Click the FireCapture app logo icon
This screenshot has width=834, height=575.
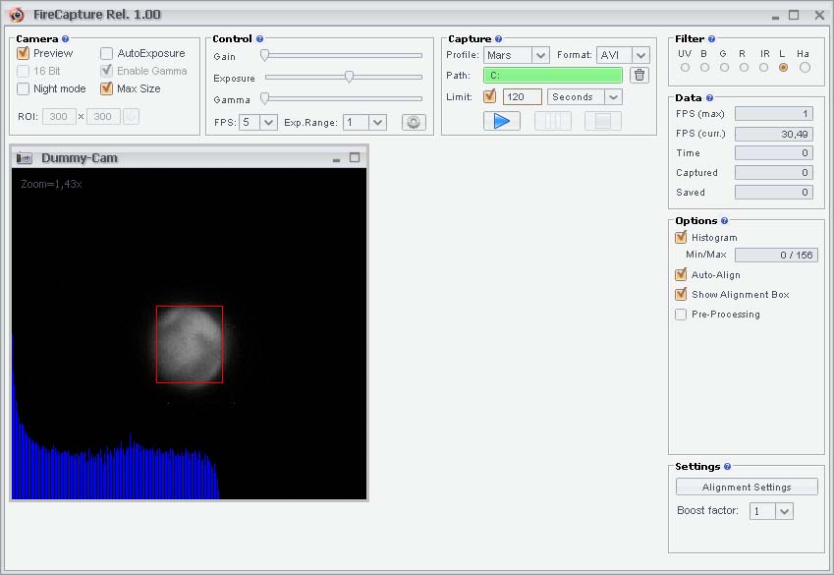[x=17, y=15]
